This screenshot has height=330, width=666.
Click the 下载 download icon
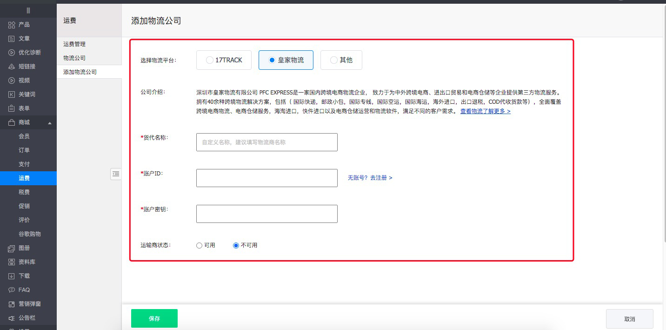(x=12, y=276)
